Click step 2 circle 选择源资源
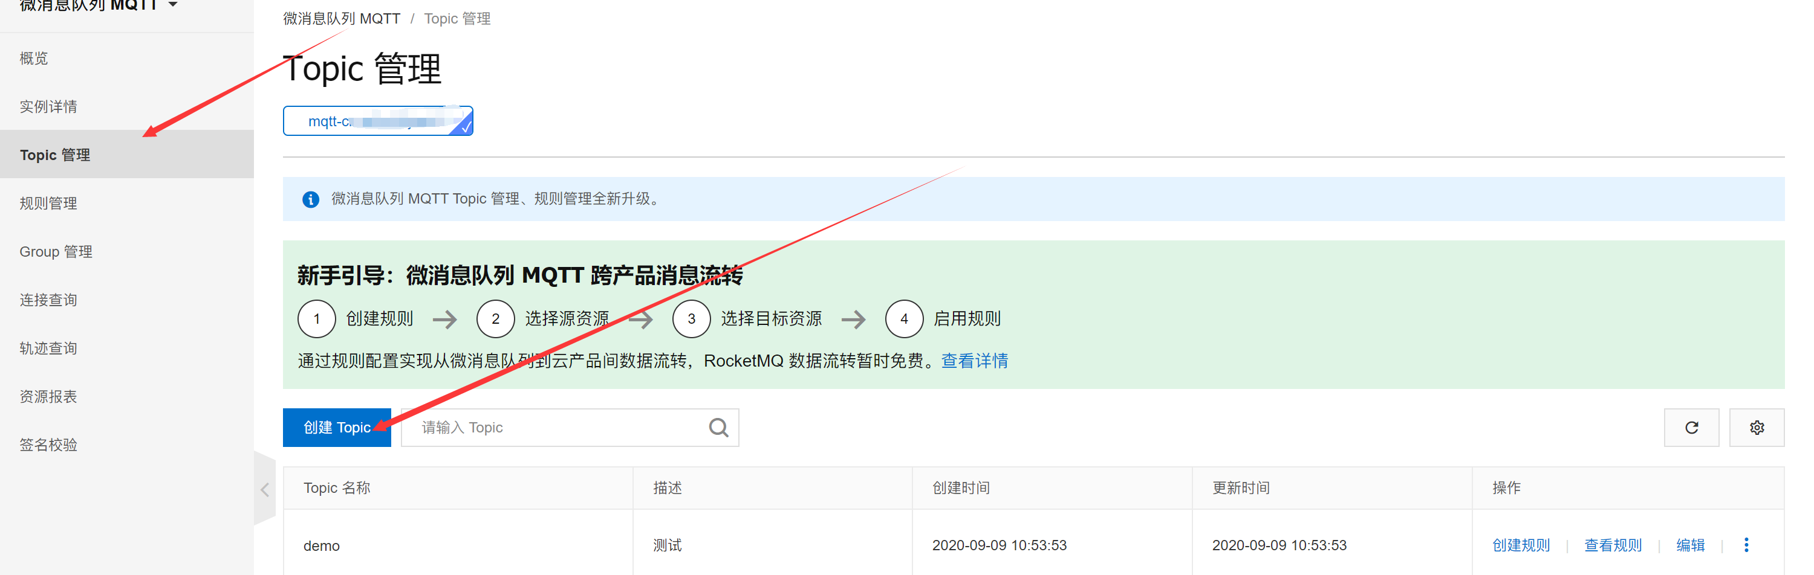Image resolution: width=1814 pixels, height=575 pixels. click(x=496, y=319)
